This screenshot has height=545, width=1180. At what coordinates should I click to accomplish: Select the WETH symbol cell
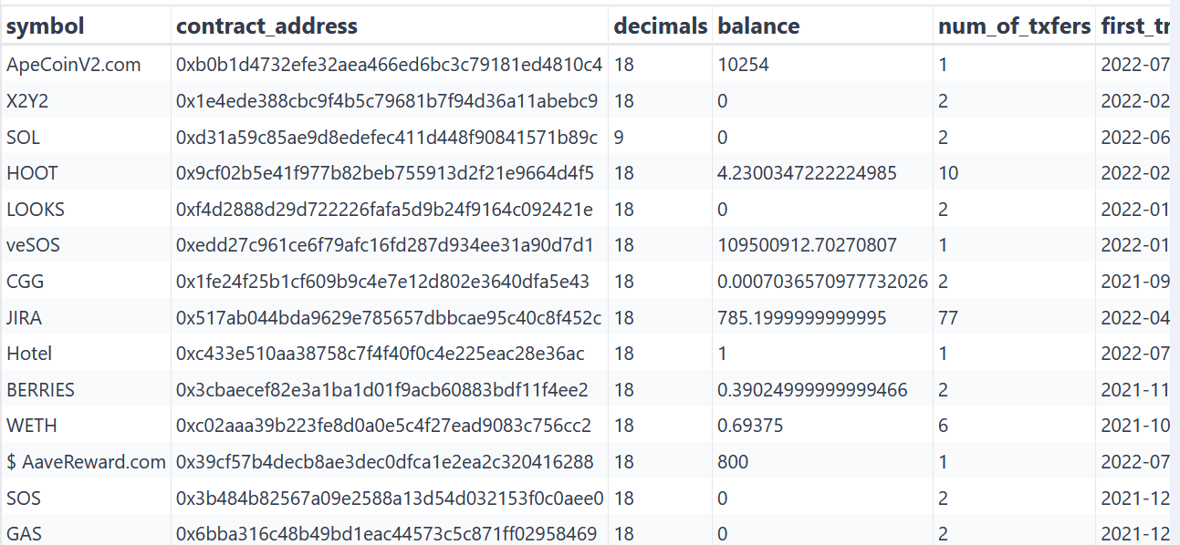[x=30, y=426]
